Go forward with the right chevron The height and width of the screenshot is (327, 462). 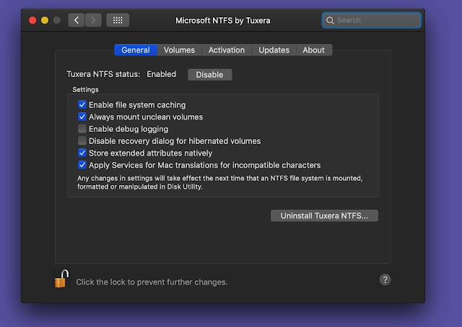click(x=94, y=20)
